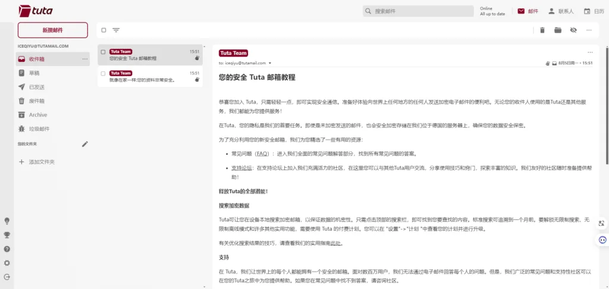Click the blue assistant icon on right edge
The width and height of the screenshot is (609, 289).
[602, 240]
